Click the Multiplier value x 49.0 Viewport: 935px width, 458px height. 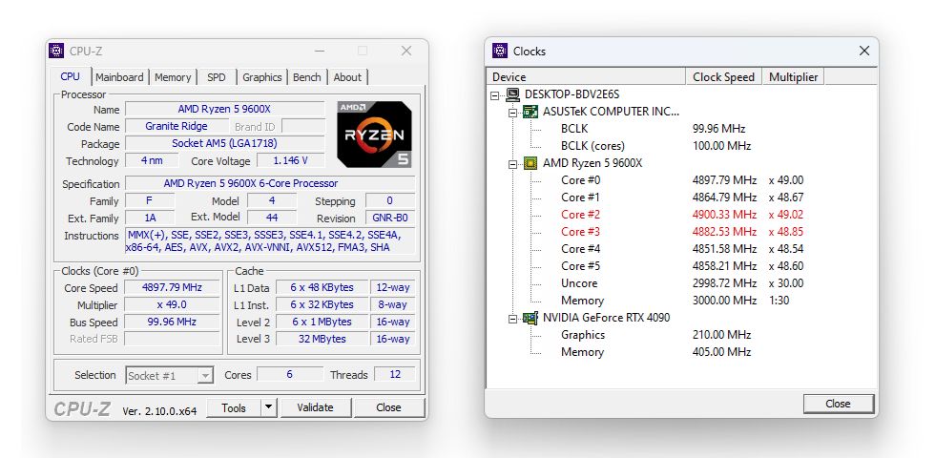172,304
